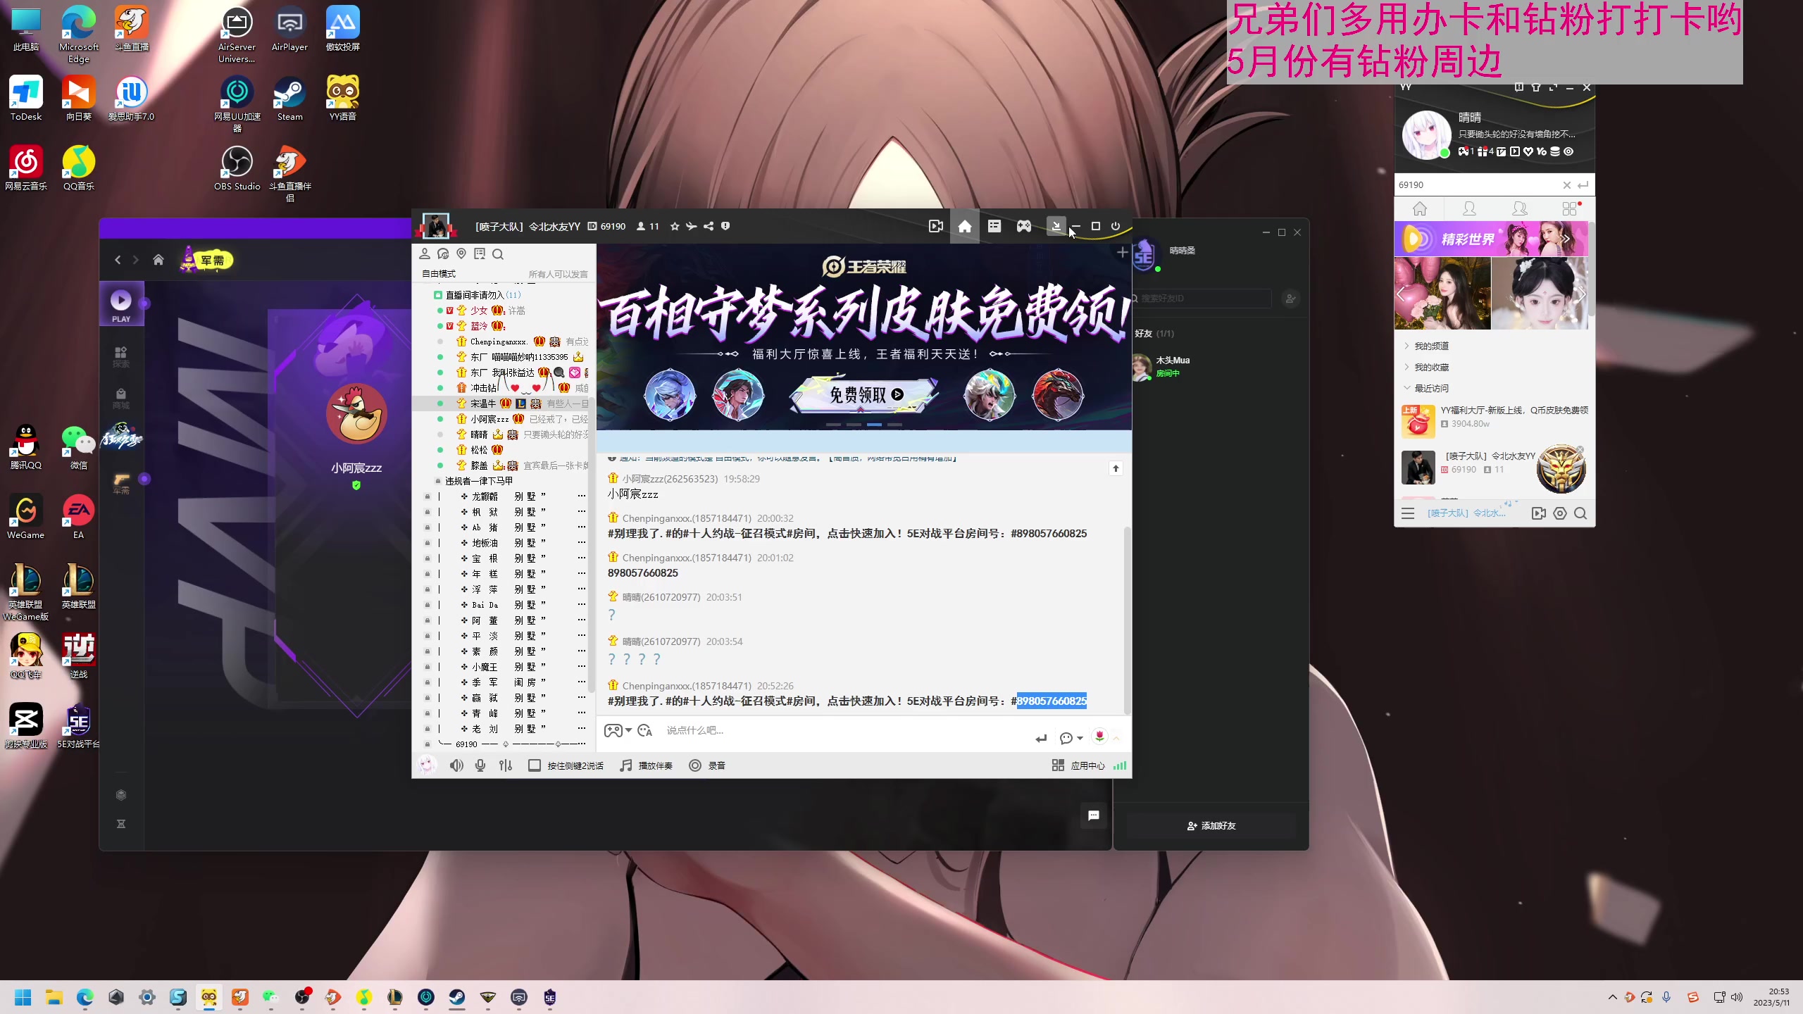
Task: Click the chat area vertical scrollbar
Action: (x=1127, y=620)
